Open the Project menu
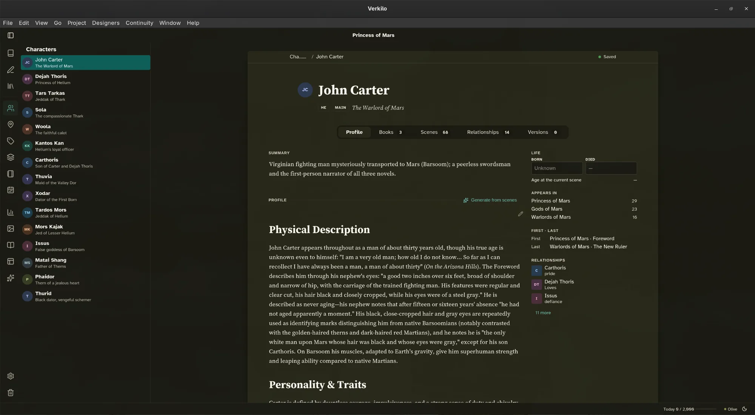The height and width of the screenshot is (415, 755). click(77, 23)
